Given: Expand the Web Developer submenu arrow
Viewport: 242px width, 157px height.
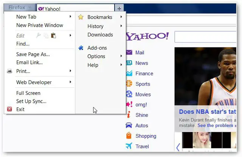Looking at the screenshot, I should [x=70, y=82].
